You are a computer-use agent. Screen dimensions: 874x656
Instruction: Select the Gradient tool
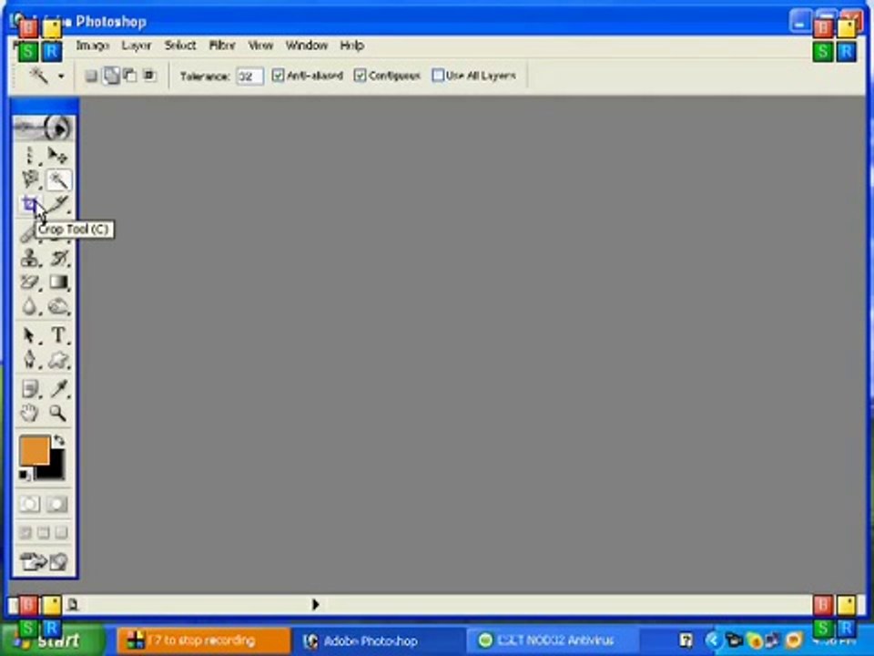click(x=58, y=282)
